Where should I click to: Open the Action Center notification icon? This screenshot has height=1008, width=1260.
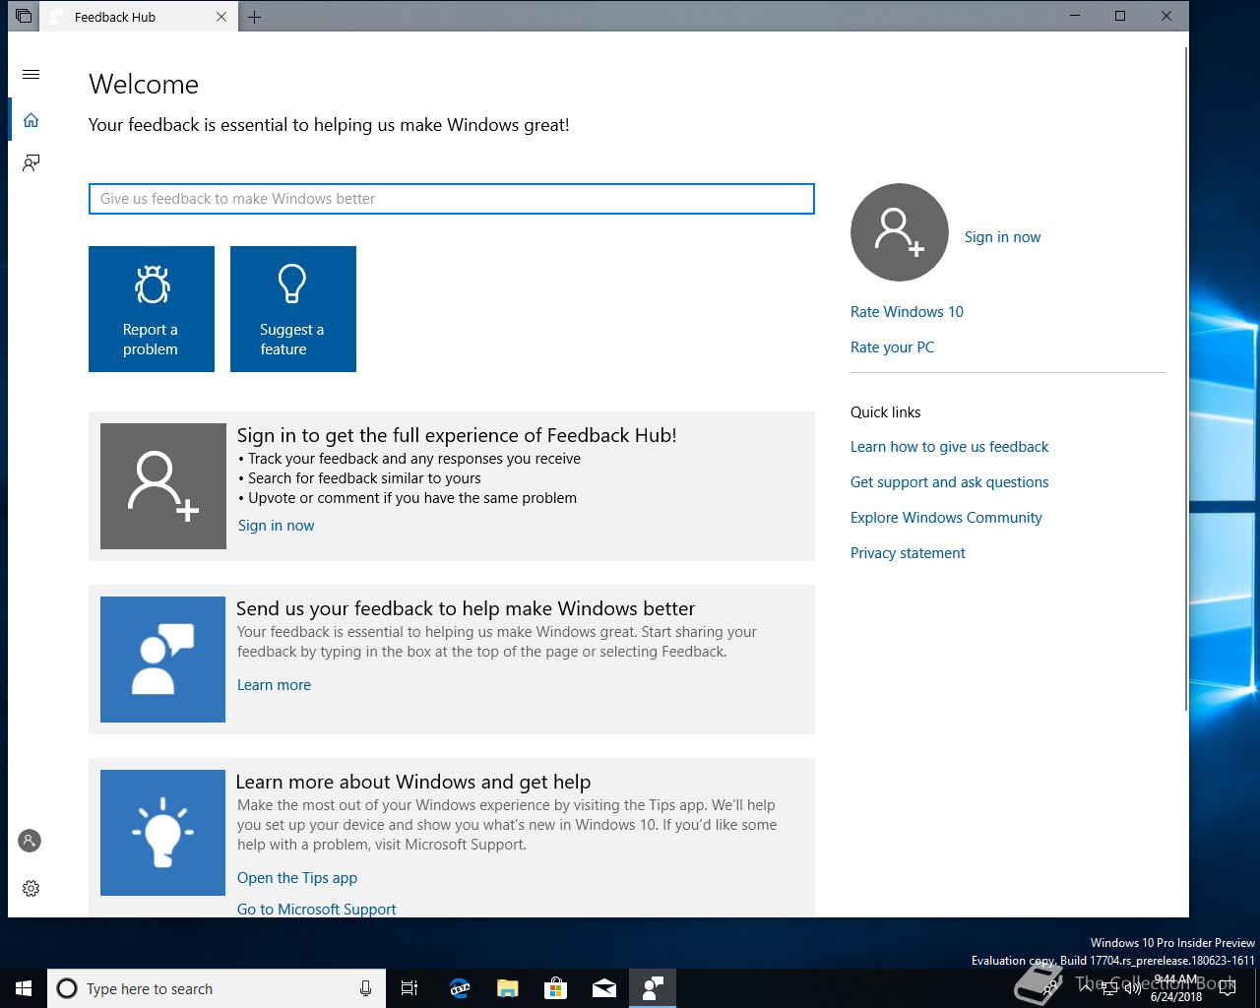coord(1227,988)
